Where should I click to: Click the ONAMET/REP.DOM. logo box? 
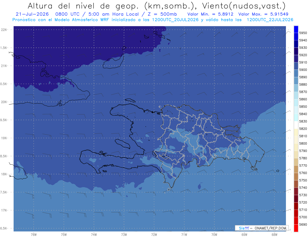(262, 228)
